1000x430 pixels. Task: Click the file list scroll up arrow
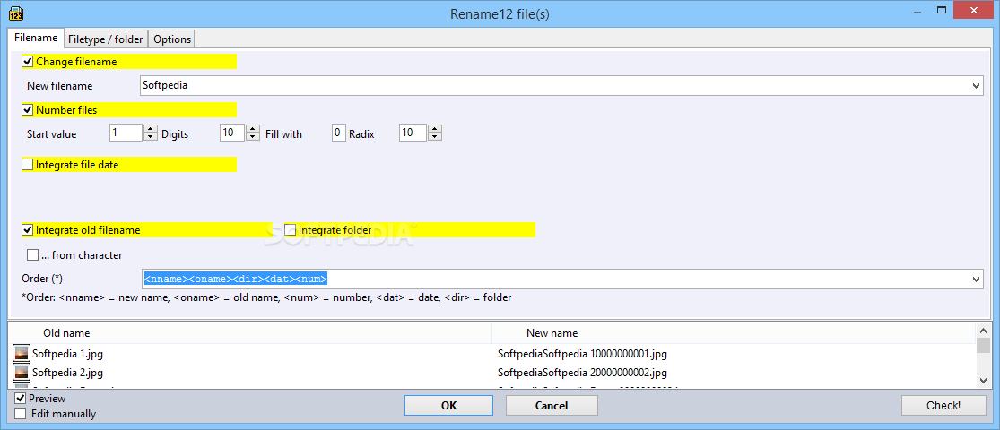tap(984, 330)
